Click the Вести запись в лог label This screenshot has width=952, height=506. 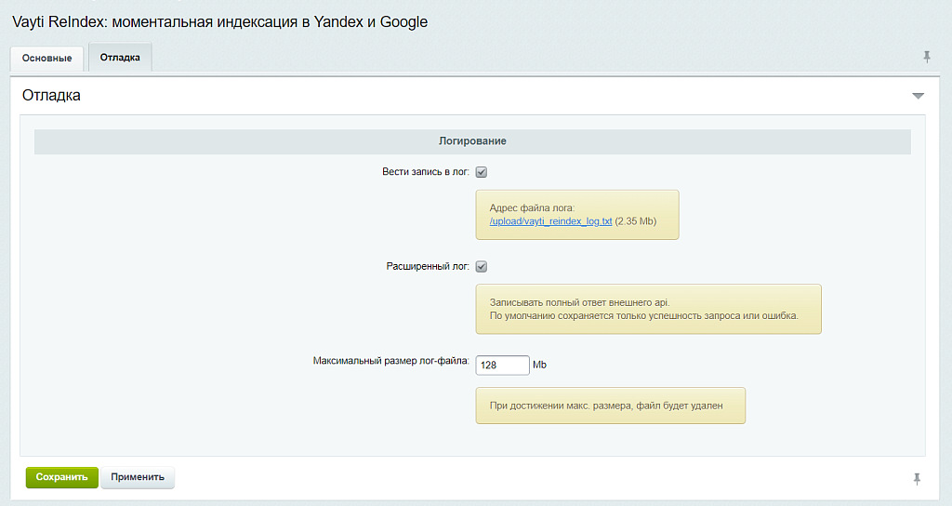(x=425, y=172)
